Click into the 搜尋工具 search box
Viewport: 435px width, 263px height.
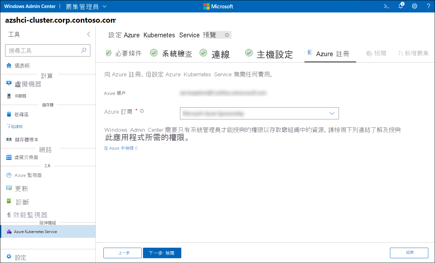point(48,50)
